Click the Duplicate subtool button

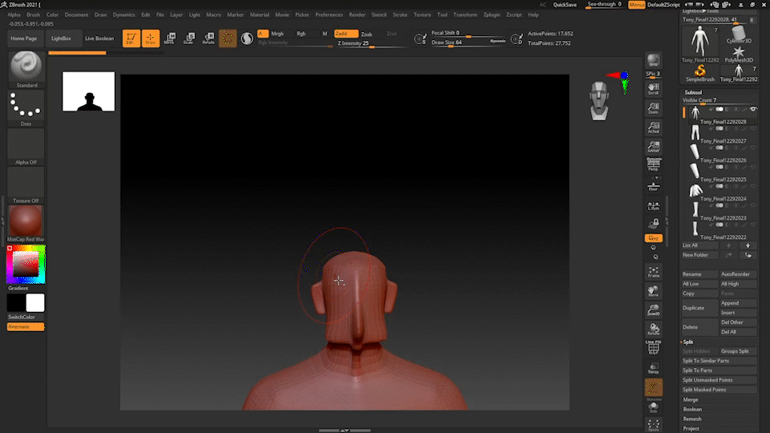[x=694, y=308]
